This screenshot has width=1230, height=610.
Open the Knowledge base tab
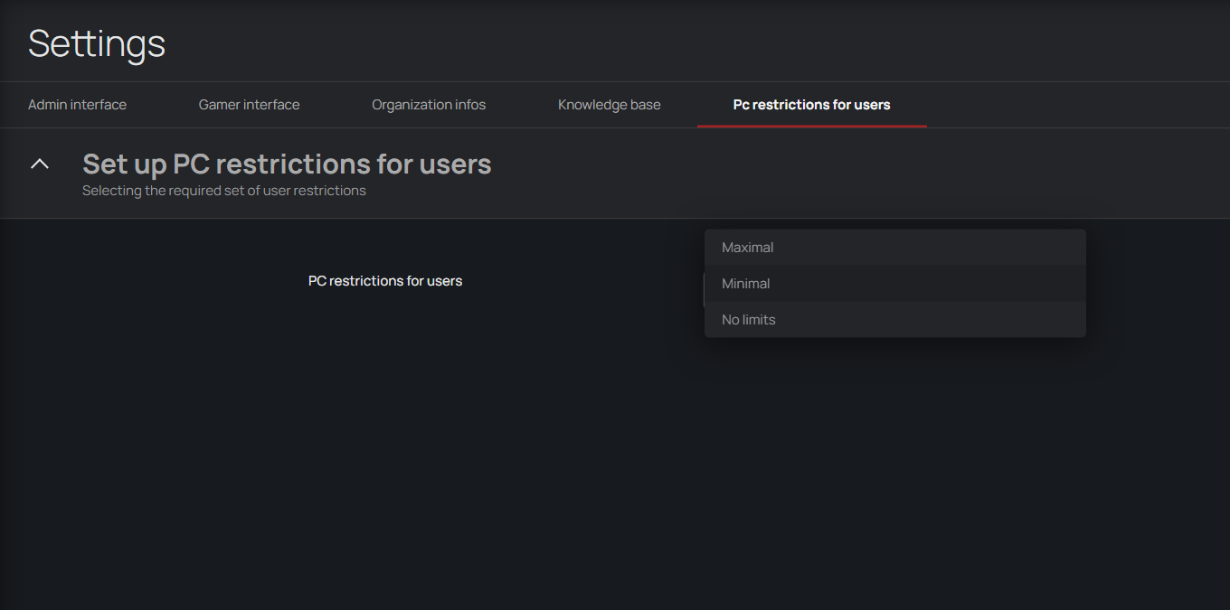(x=609, y=105)
